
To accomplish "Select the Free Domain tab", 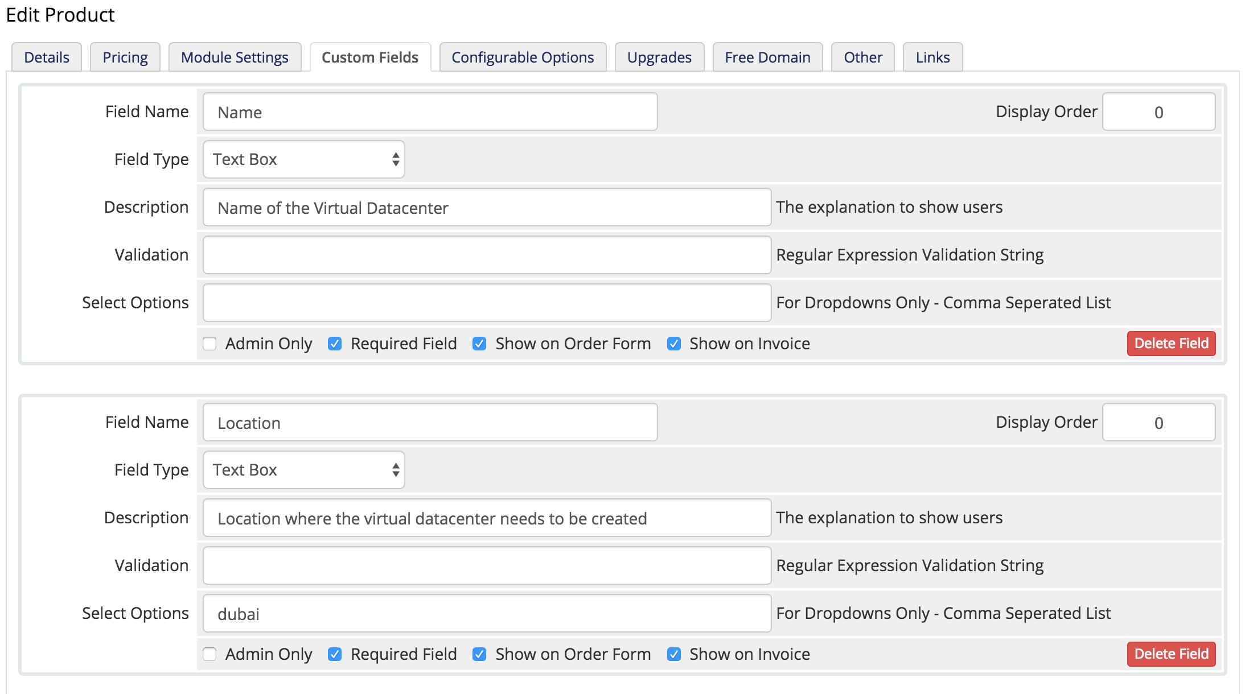I will pos(767,57).
